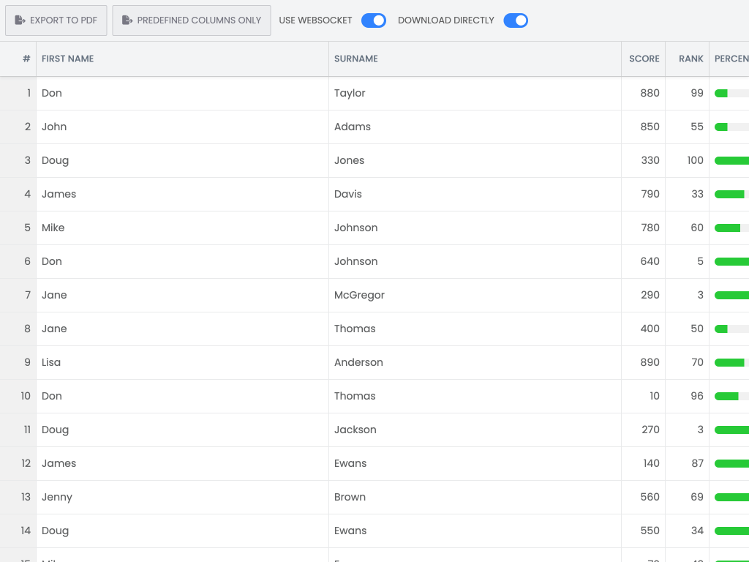Select Thomas surname in row 8

[475, 329]
